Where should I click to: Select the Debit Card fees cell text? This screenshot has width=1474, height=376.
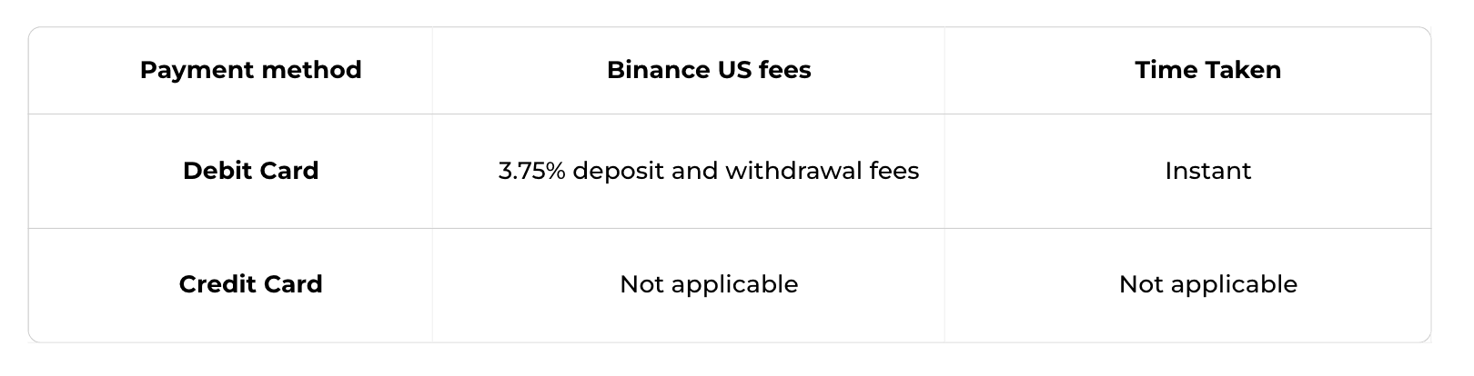point(709,171)
